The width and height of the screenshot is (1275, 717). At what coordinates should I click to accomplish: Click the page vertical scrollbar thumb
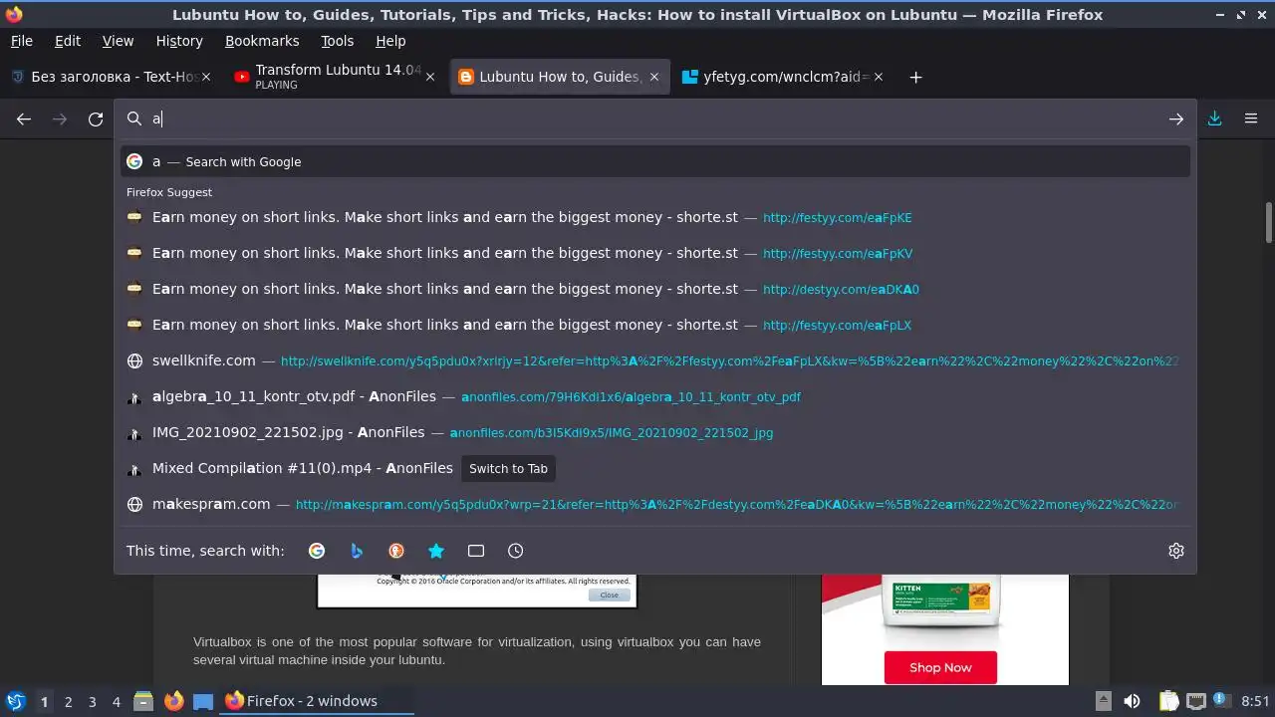[x=1269, y=222]
